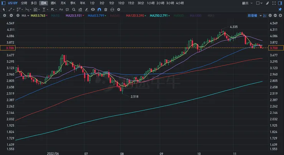Choose the 1小時 interval
This screenshot has height=155, width=284.
coord(150,3)
